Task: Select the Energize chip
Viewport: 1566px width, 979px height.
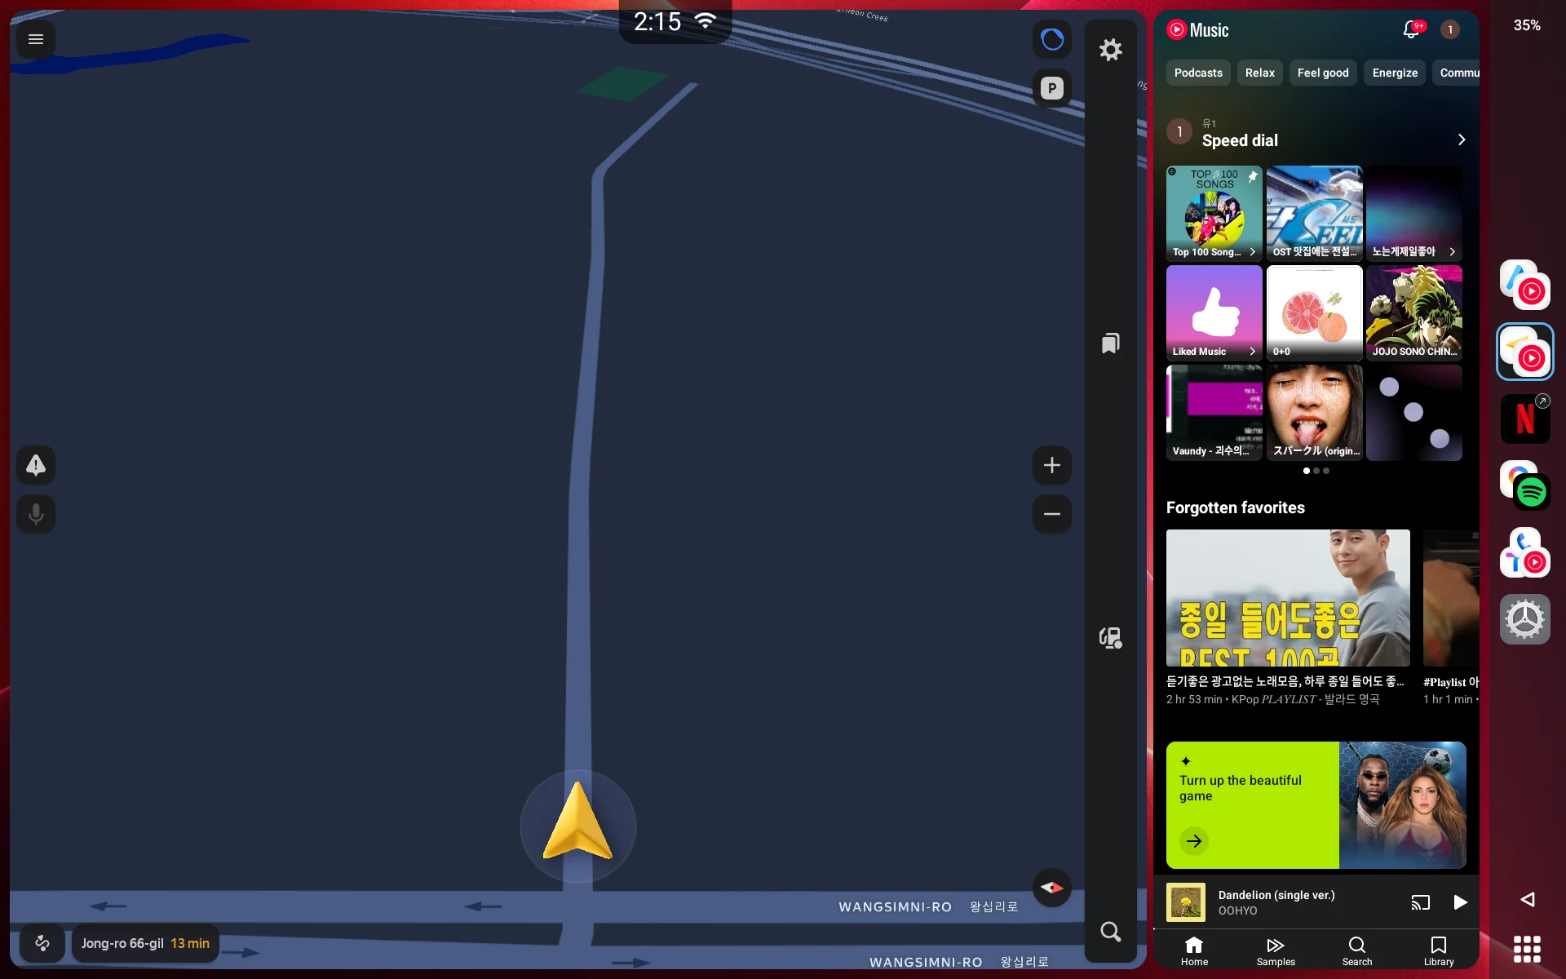Action: pos(1395,73)
